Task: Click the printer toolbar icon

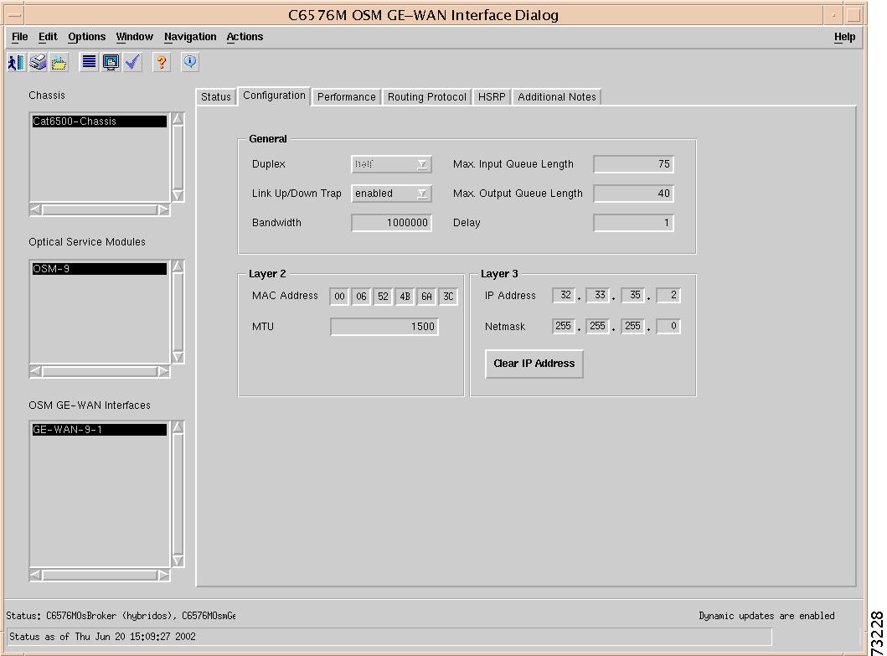Action: pos(38,62)
